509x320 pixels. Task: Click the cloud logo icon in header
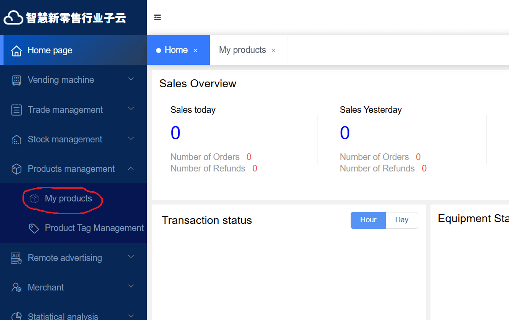click(13, 18)
